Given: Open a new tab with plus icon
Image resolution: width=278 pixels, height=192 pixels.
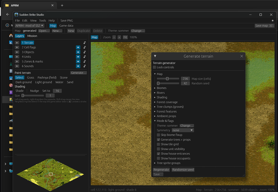Looking at the screenshot, I should tap(62, 6).
